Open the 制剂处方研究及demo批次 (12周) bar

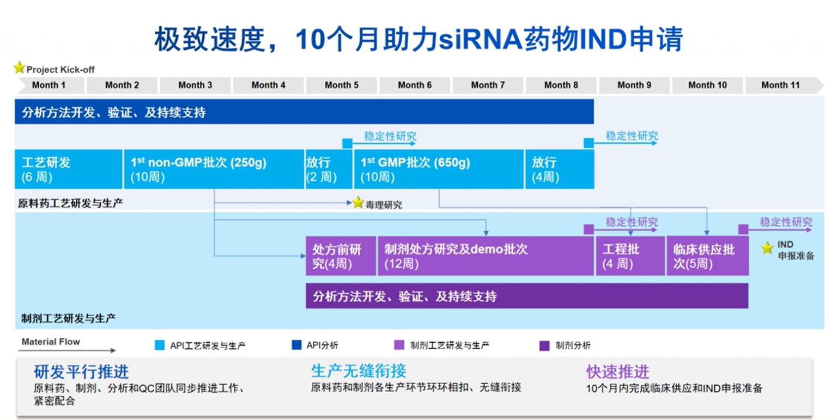tap(485, 256)
